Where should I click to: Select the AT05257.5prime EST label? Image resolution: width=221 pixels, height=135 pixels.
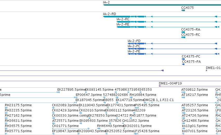coord(195,105)
